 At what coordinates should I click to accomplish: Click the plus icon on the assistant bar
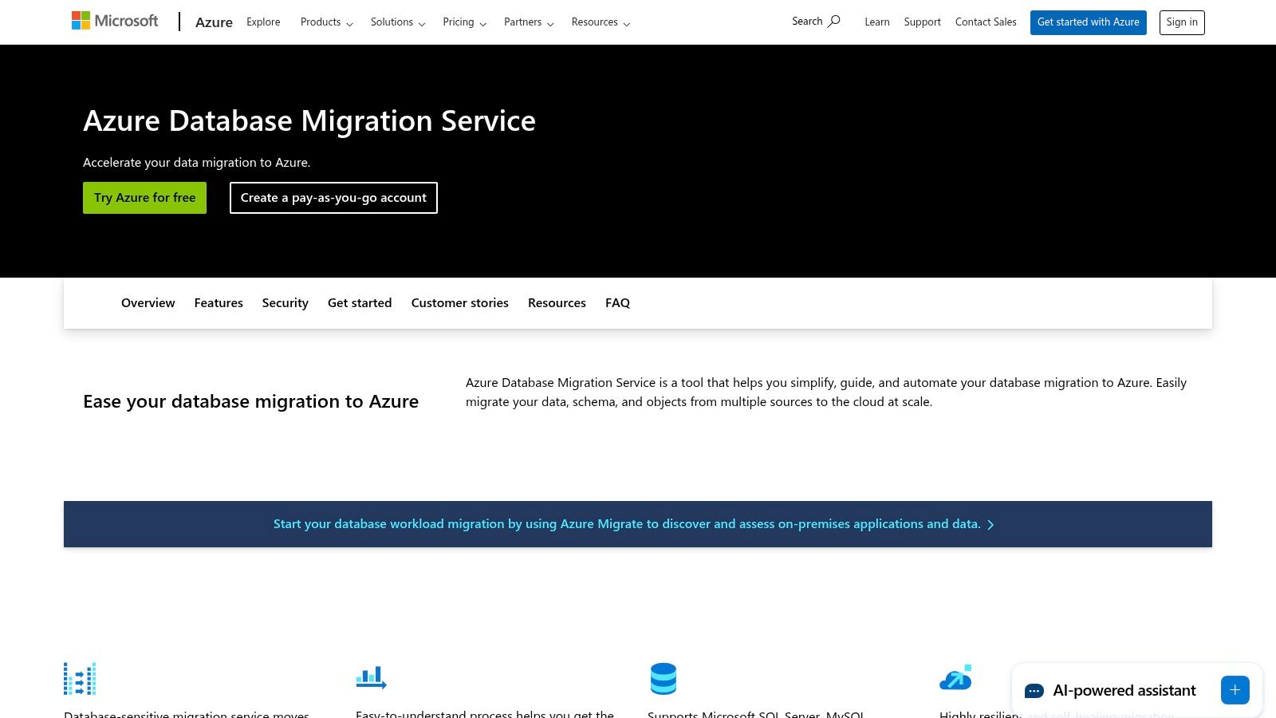tap(1235, 690)
